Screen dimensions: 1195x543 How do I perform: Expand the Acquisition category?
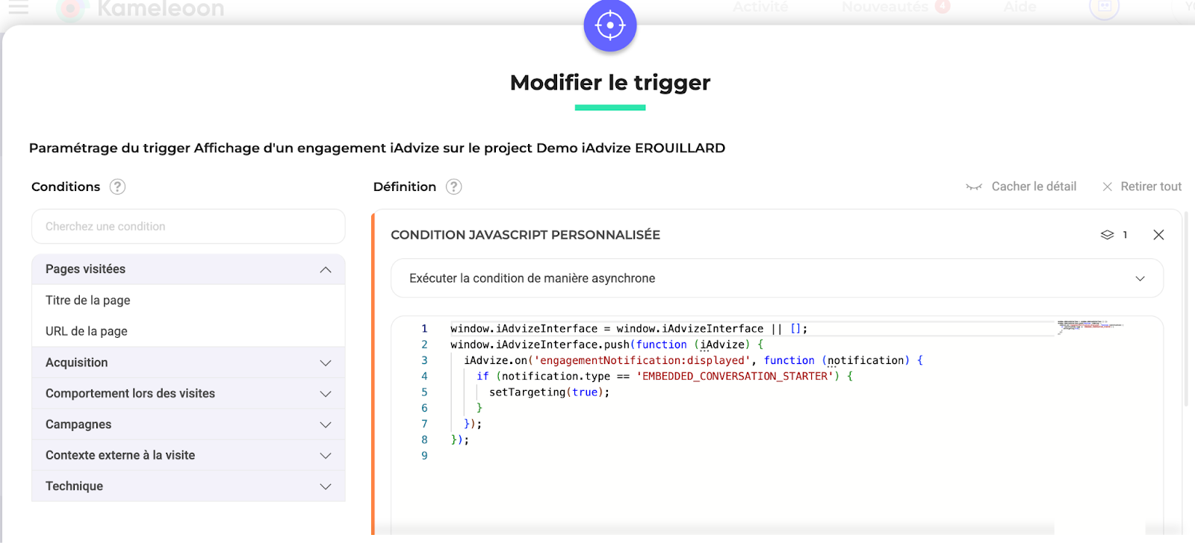(188, 362)
